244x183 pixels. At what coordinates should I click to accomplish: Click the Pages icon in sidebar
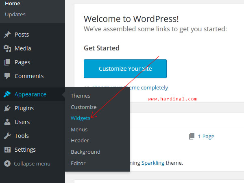pyautogui.click(x=7, y=62)
